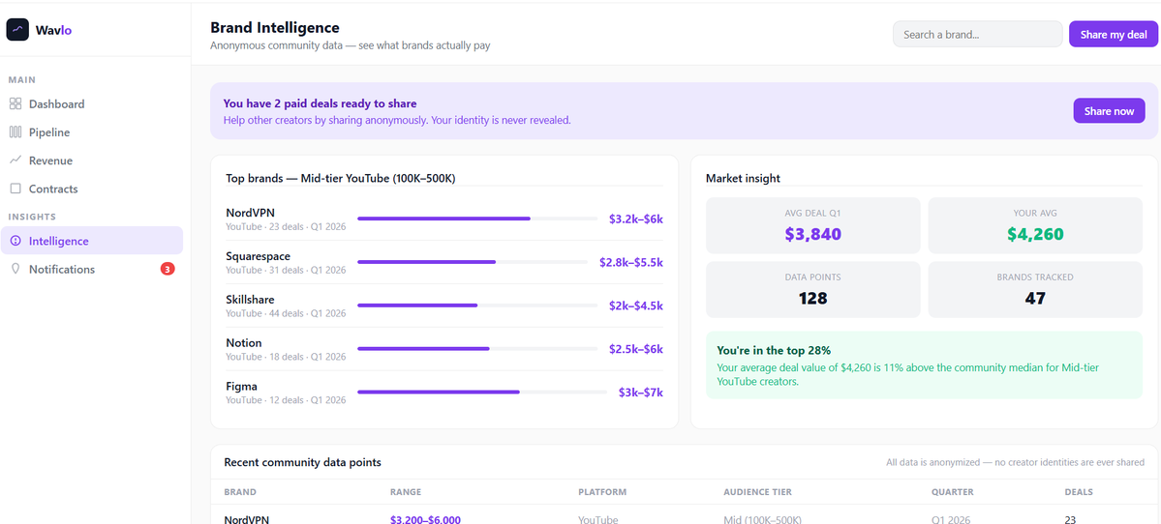The width and height of the screenshot is (1161, 524).
Task: Click the $2.5k–$6k range value
Action: click(636, 348)
